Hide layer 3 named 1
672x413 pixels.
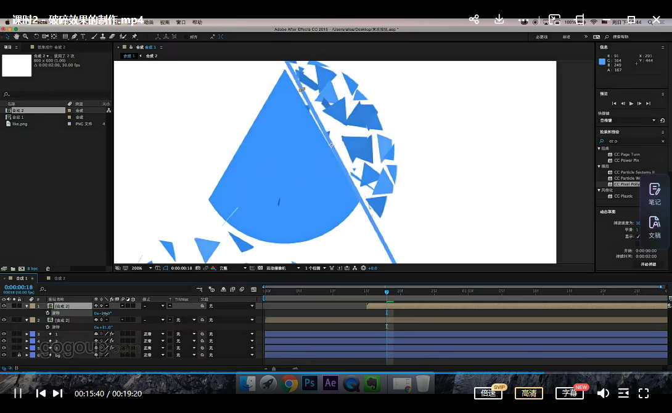pos(4,334)
